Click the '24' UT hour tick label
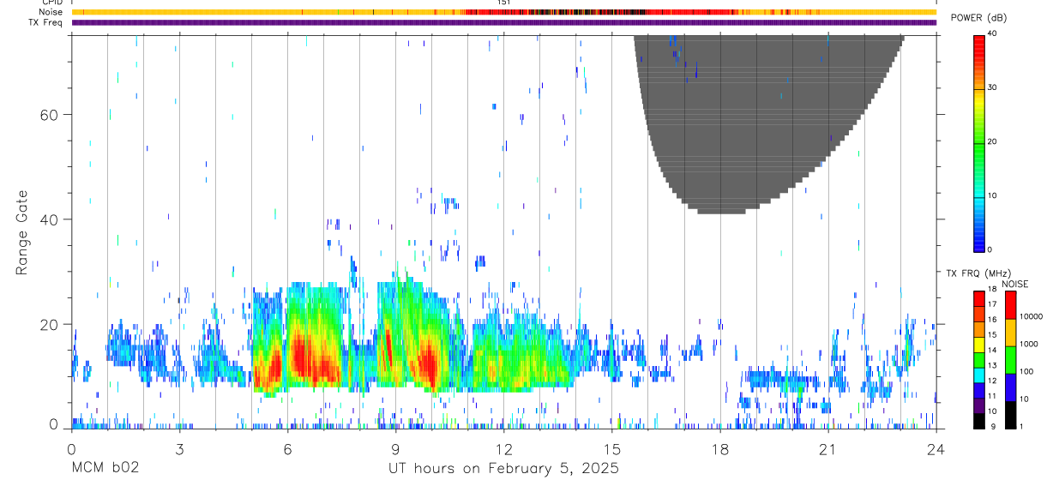The image size is (1053, 486). click(936, 449)
